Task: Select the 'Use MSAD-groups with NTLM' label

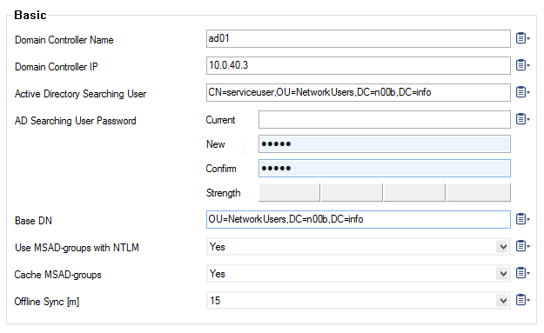Action: [x=77, y=248]
